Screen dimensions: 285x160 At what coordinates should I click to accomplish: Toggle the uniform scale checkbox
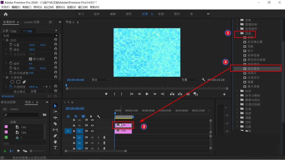coord(30,59)
